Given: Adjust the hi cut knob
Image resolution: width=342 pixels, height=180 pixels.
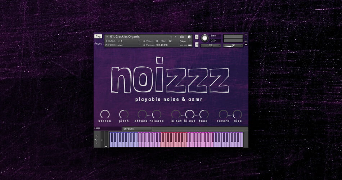Looking at the screenshot, I should pos(190,114).
